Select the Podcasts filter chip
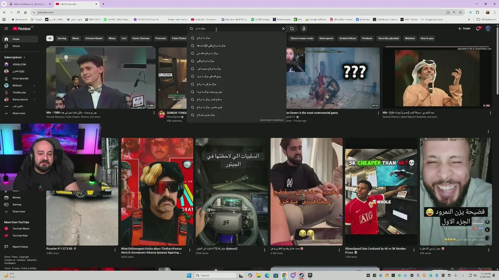This screenshot has width=499, height=280. (x=161, y=38)
